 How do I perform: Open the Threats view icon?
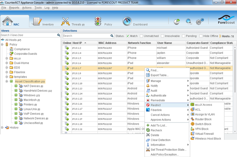click(x=65, y=21)
